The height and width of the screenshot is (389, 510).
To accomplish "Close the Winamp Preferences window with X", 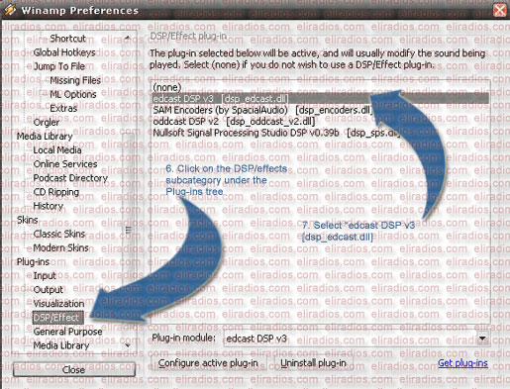I will pos(500,10).
